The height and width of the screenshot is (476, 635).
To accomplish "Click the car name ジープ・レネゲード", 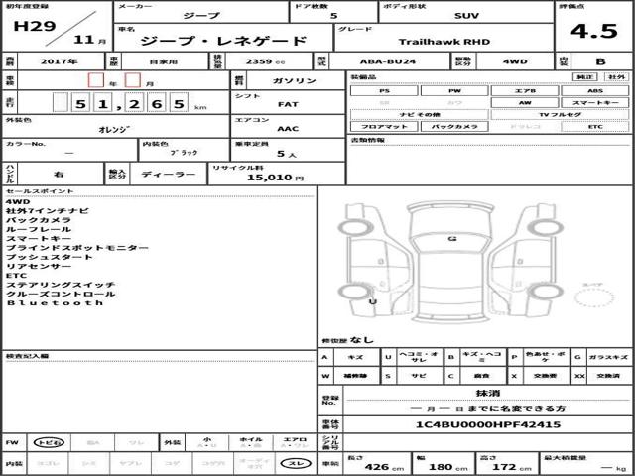I will [223, 41].
